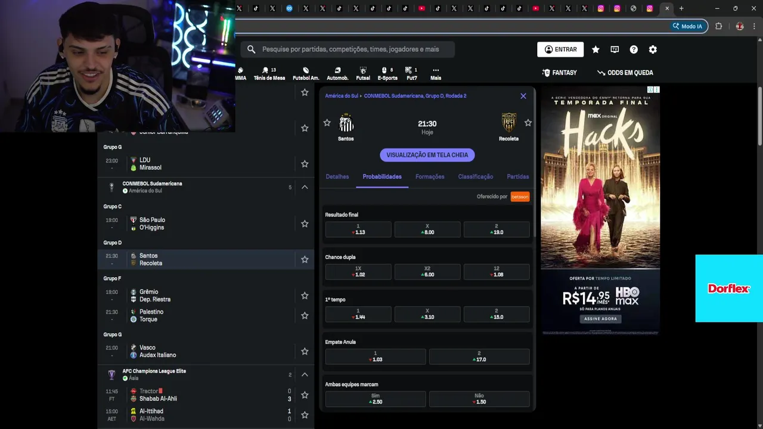Switch to the Formações tab
763x429 pixels.
[x=430, y=177]
